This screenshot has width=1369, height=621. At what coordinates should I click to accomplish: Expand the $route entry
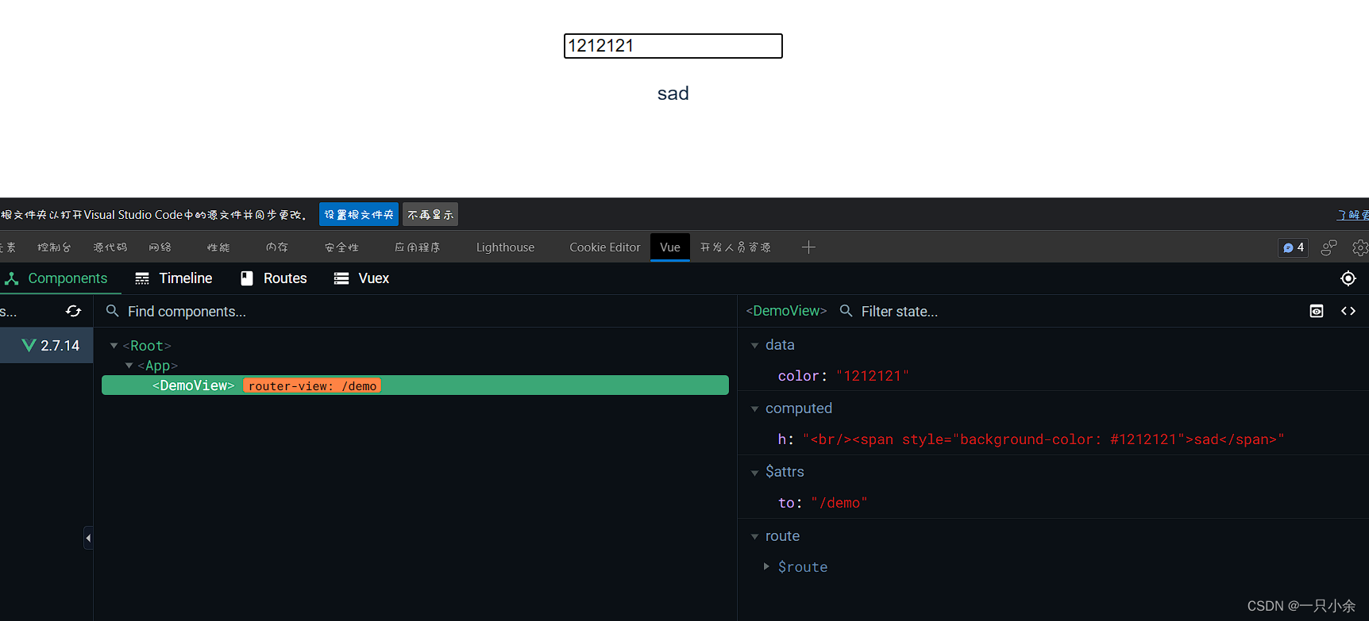(766, 566)
